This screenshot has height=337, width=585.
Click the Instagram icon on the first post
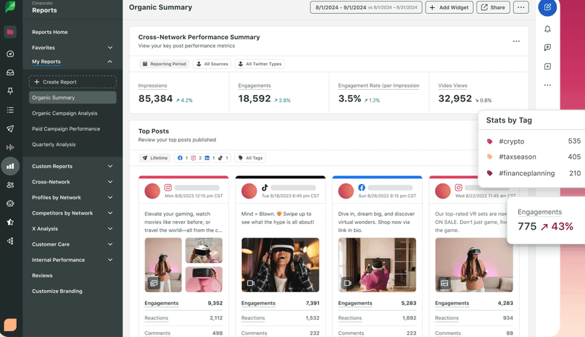[x=168, y=188]
